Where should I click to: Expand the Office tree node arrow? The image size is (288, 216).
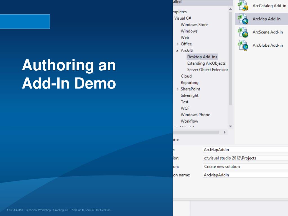(x=177, y=44)
